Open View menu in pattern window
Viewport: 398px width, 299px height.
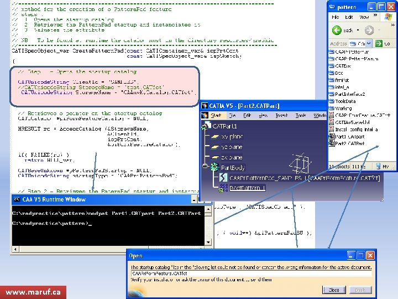point(364,17)
